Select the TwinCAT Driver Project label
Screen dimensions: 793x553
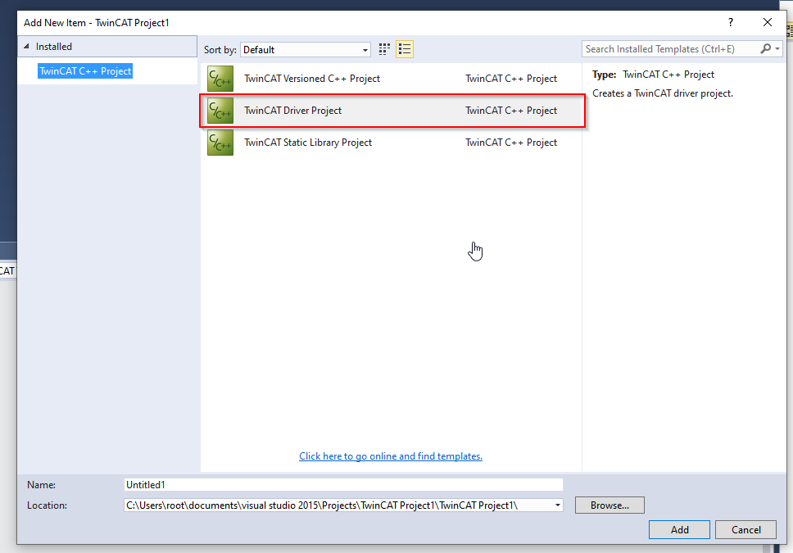(x=292, y=111)
